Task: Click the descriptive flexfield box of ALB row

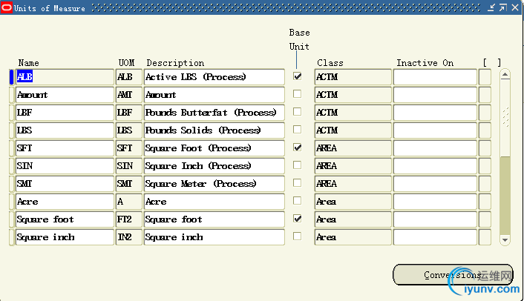Action: (x=485, y=77)
